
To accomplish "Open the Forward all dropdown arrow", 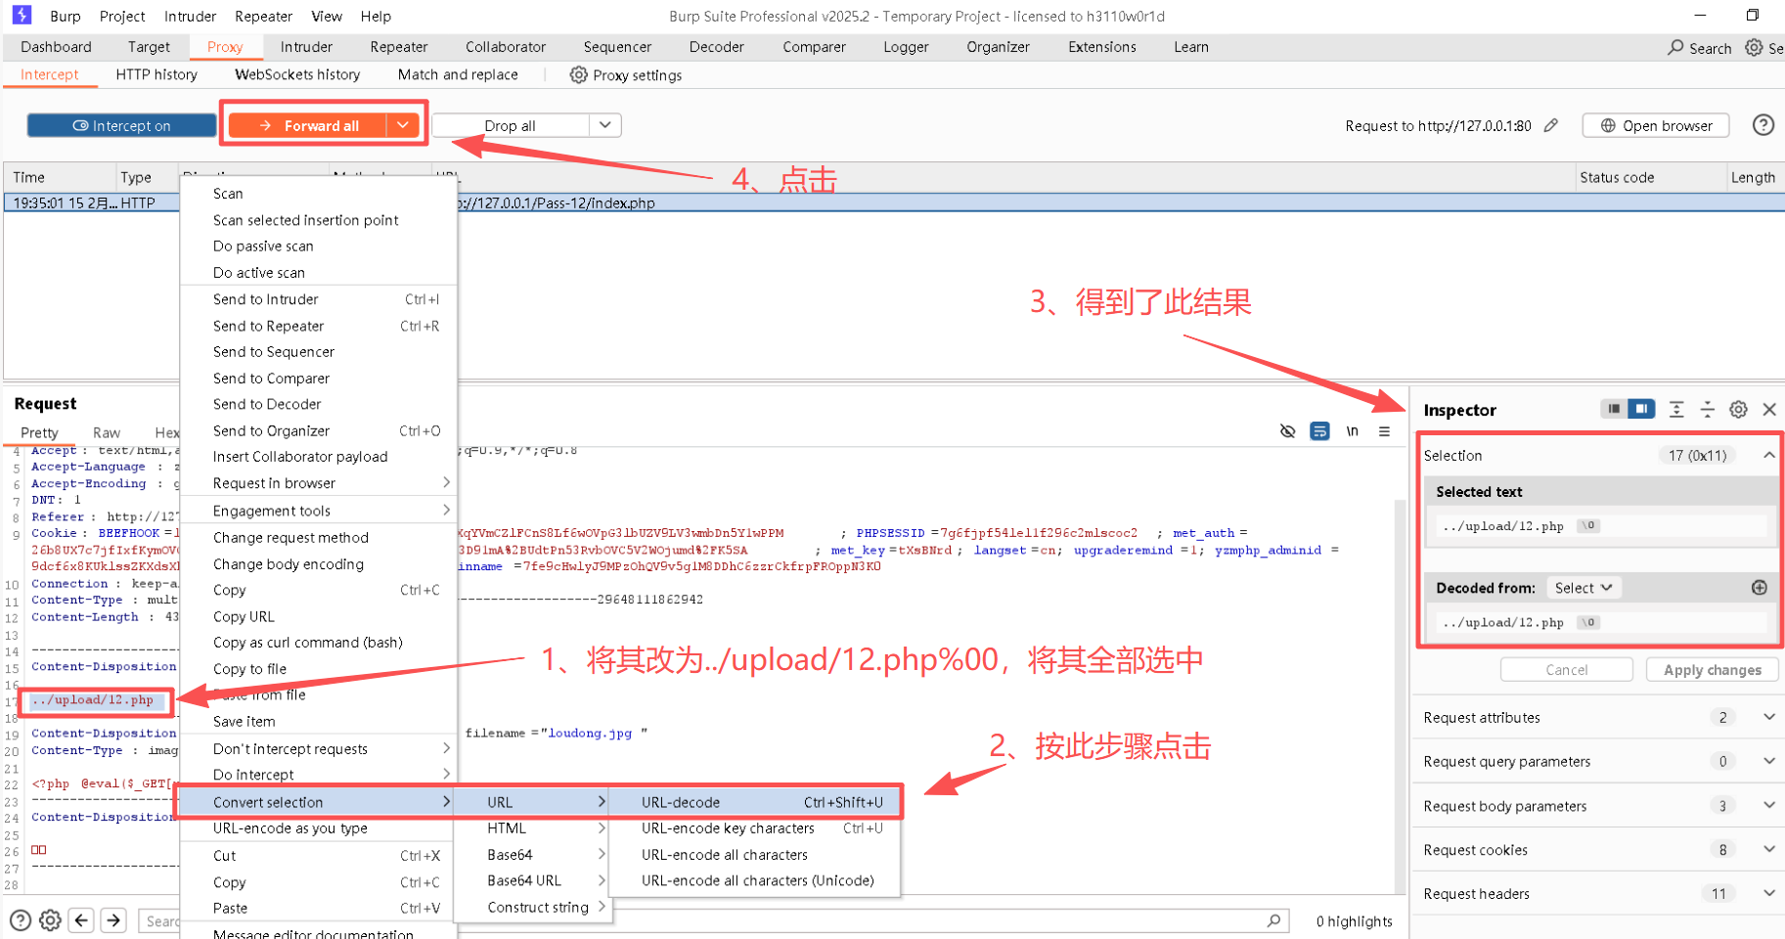I will 403,125.
